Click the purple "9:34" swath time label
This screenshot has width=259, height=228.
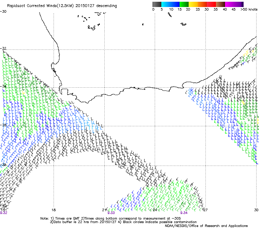point(184,213)
